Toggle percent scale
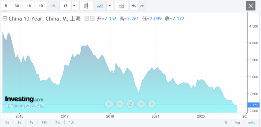This screenshot has width=261, height=127. (x=226, y=123)
